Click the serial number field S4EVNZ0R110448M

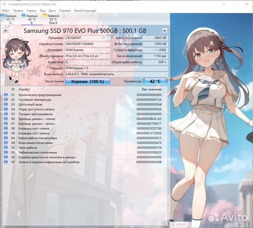[87, 44]
